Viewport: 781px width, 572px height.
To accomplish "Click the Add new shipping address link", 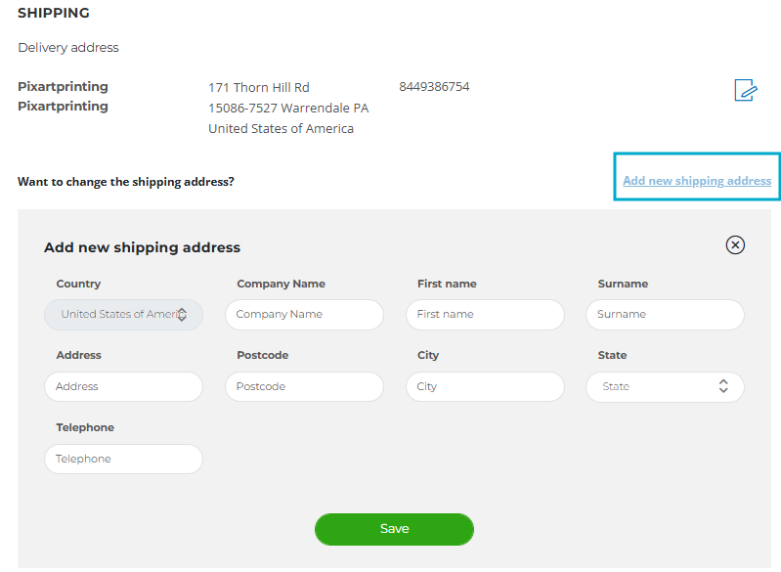I will [697, 180].
